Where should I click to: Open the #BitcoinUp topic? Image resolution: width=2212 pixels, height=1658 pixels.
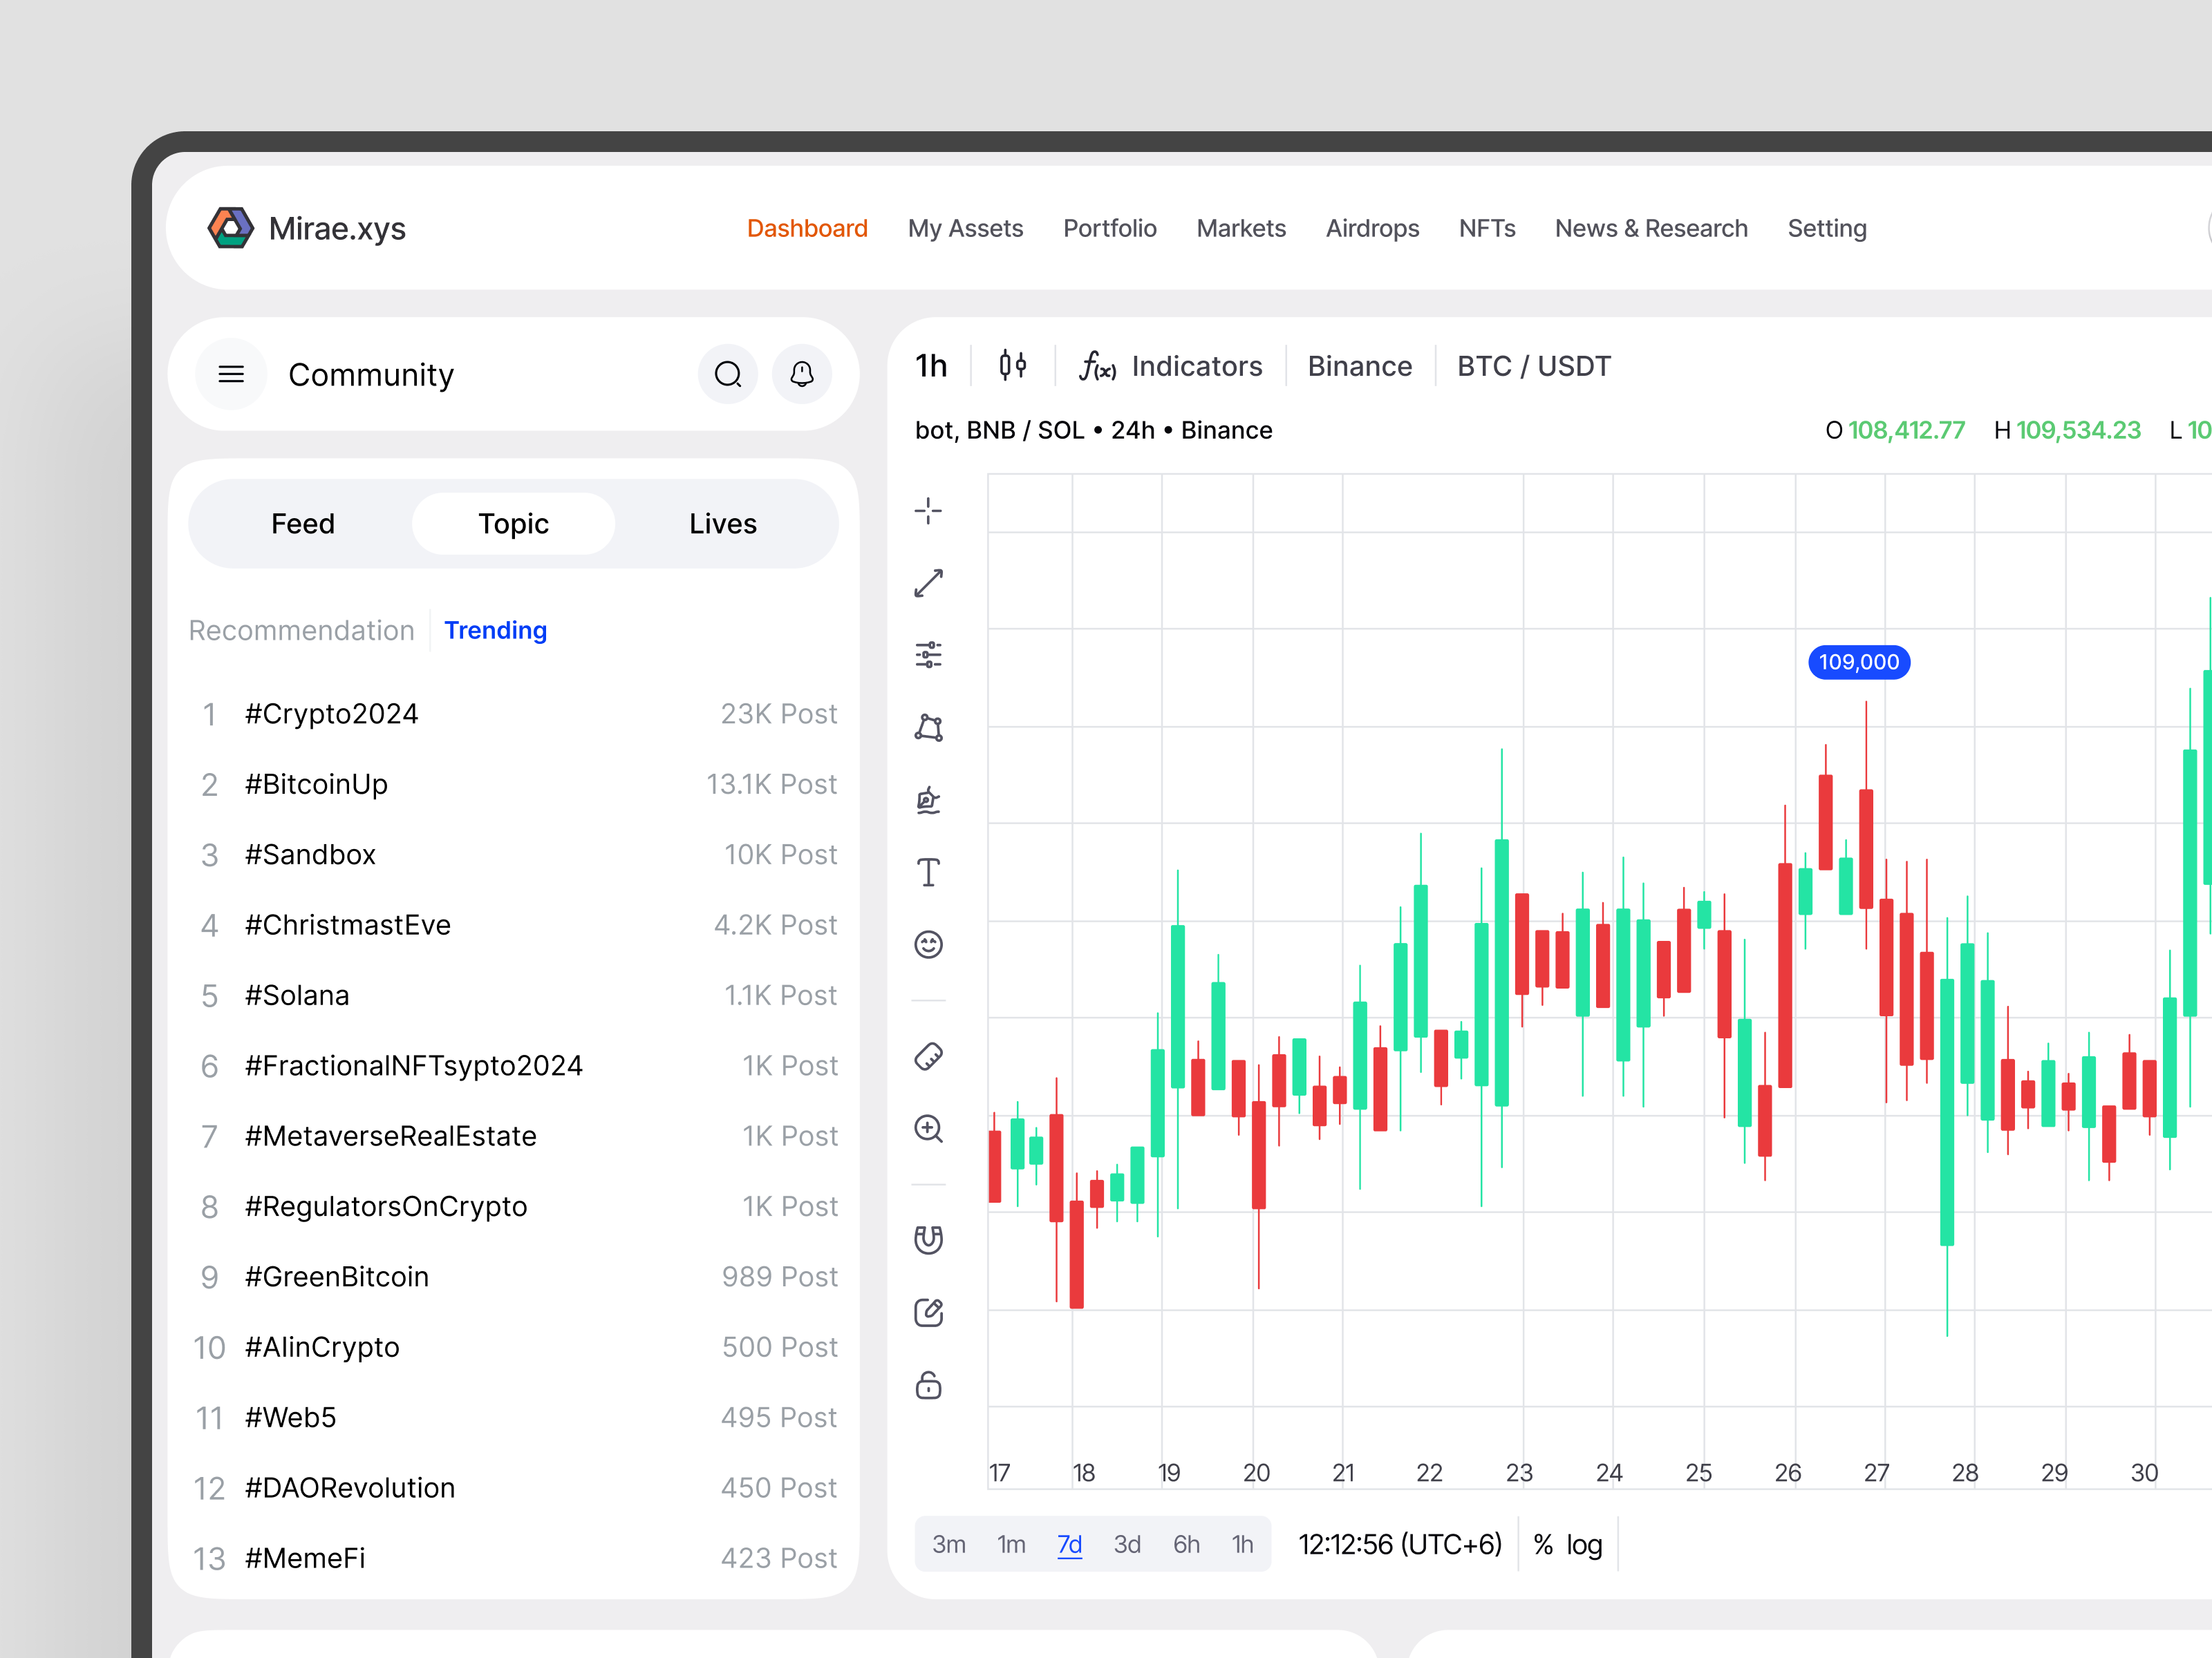pyautogui.click(x=513, y=785)
